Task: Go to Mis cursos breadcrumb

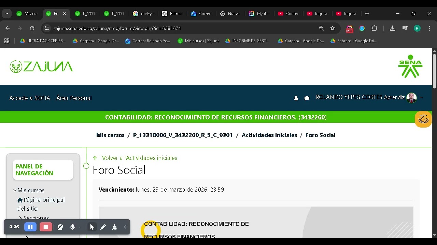Action: pyautogui.click(x=110, y=135)
